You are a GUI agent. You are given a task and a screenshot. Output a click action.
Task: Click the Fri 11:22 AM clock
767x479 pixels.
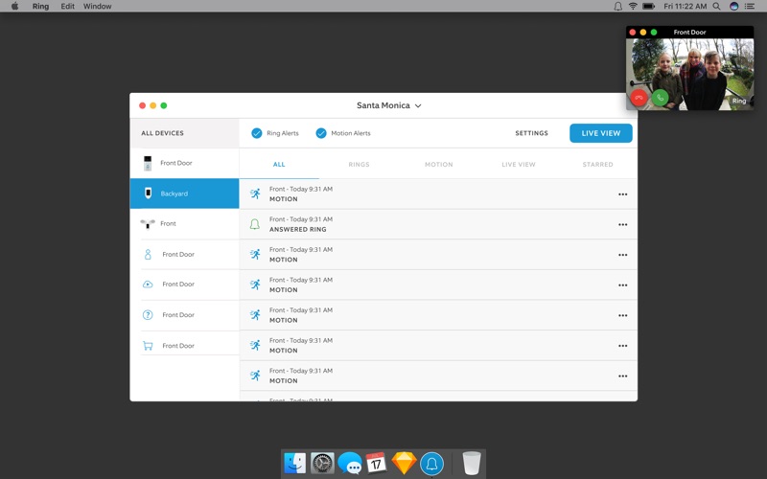pos(685,7)
